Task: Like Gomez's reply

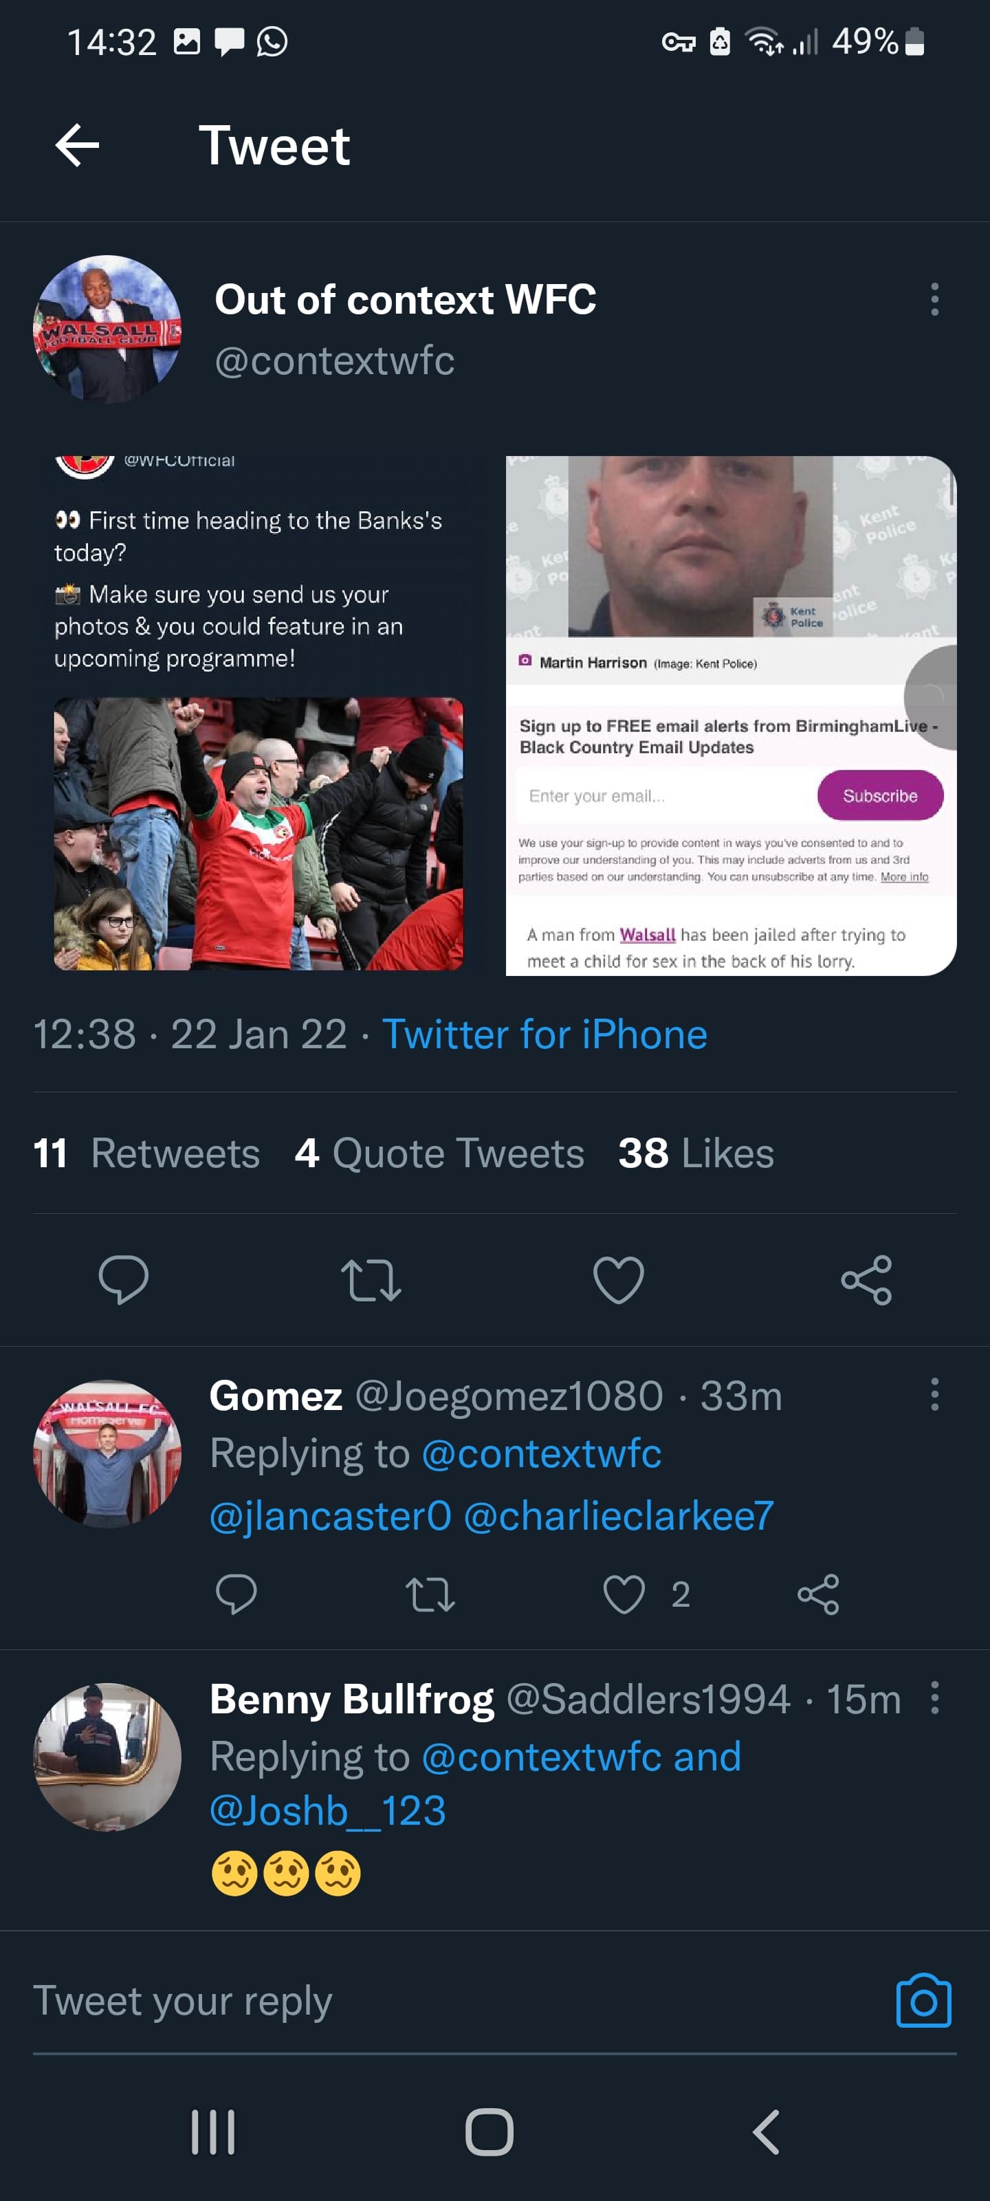Action: (624, 1594)
